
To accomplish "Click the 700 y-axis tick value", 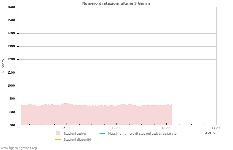I will coord(12,125).
